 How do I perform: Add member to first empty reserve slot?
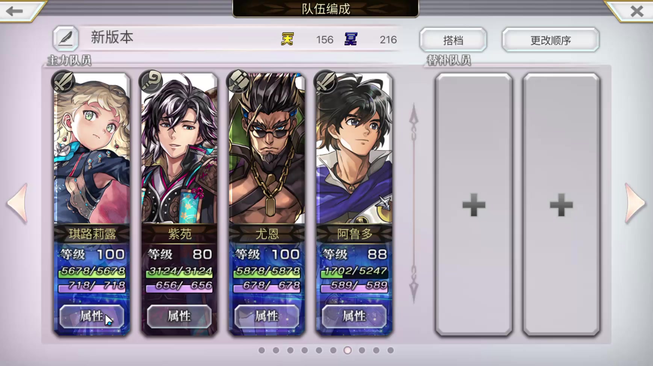[x=474, y=204]
